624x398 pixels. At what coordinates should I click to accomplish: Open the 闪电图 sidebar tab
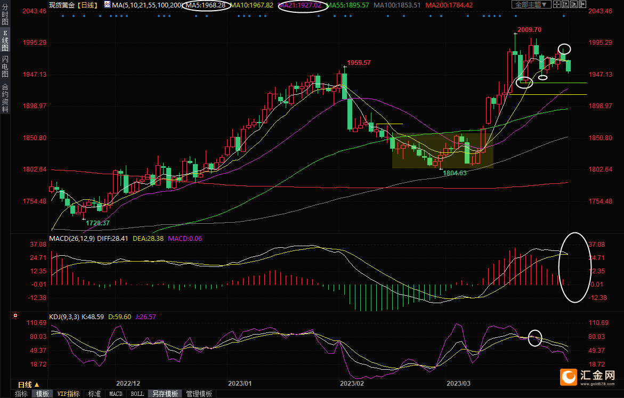tap(5, 66)
